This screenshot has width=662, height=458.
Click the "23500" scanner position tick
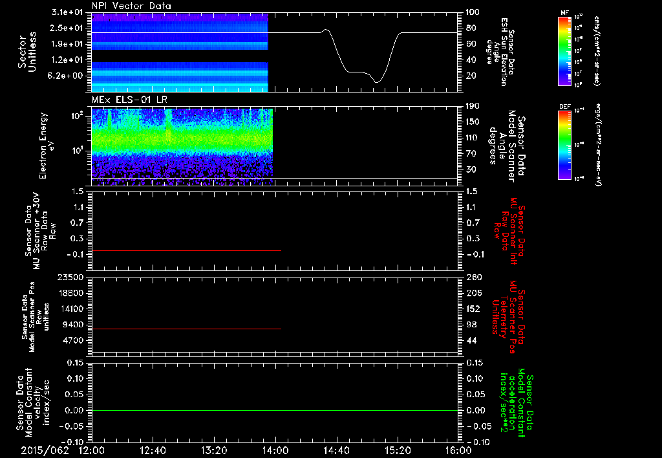pos(70,278)
